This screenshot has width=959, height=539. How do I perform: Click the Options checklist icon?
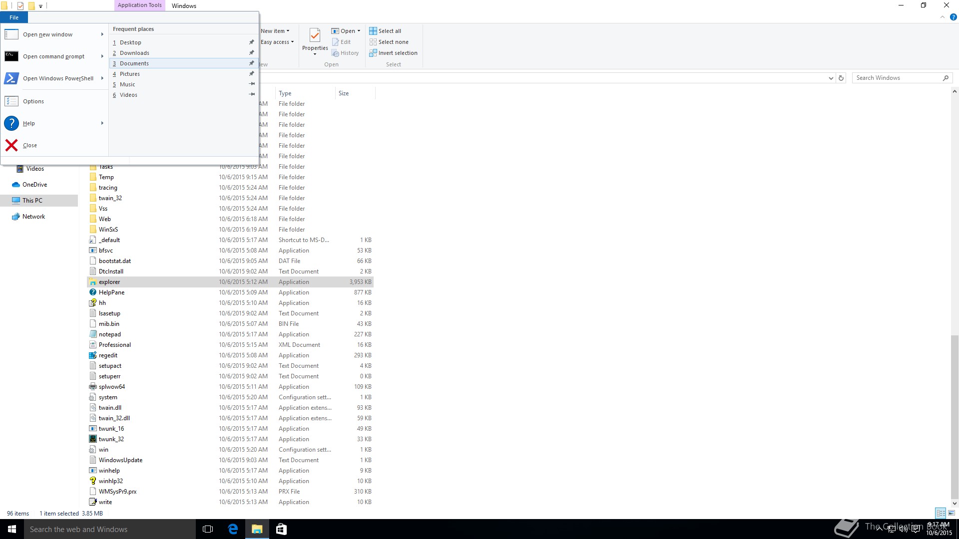pyautogui.click(x=11, y=101)
